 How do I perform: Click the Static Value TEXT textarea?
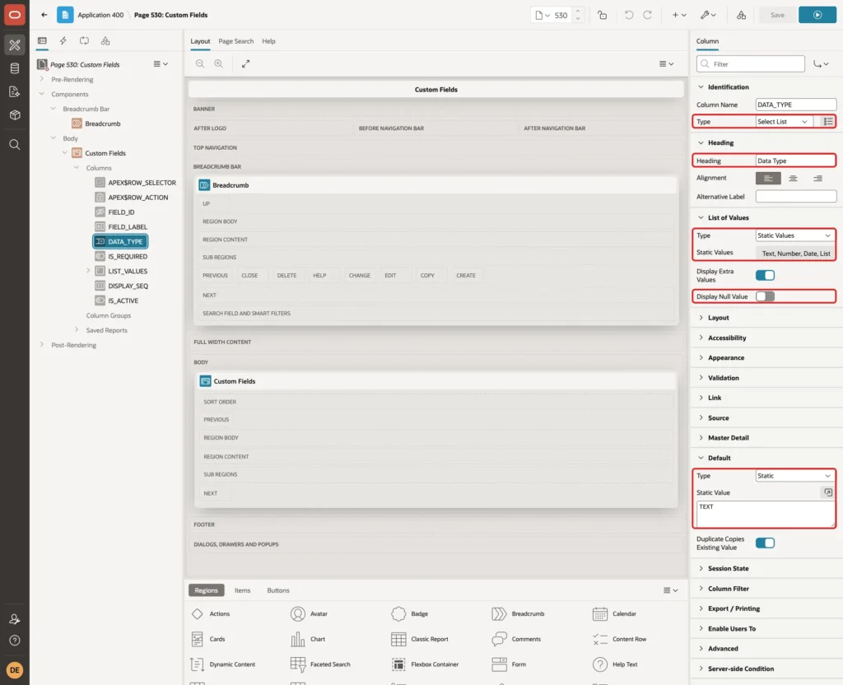[x=766, y=515]
